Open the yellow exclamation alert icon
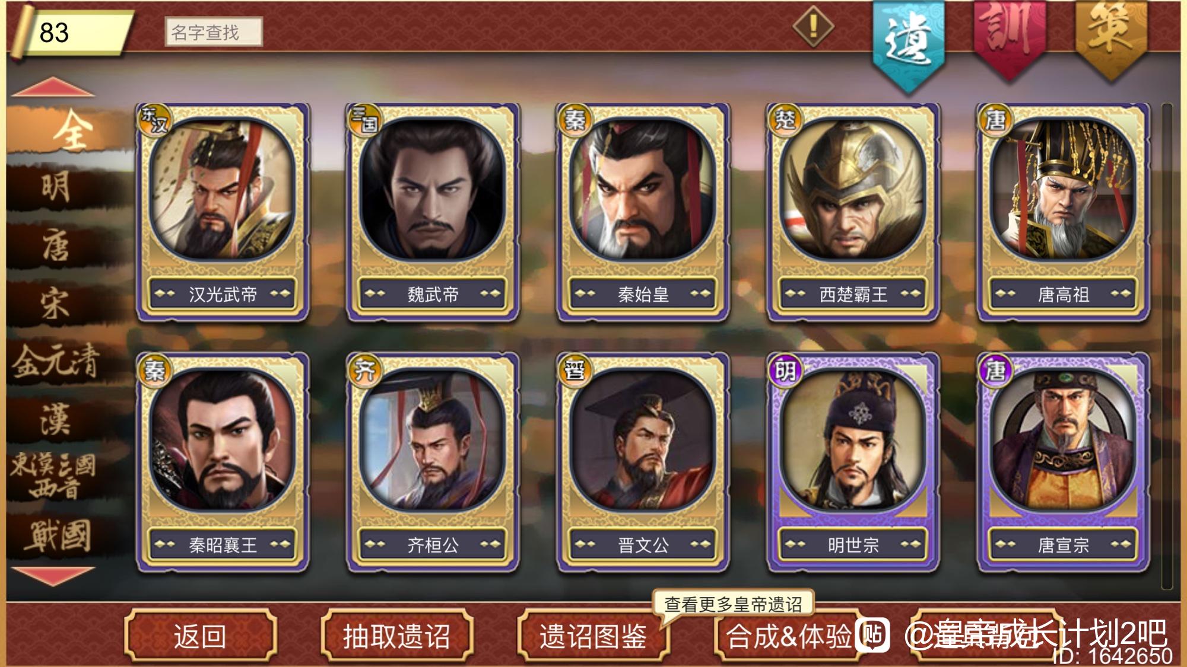The width and height of the screenshot is (1187, 667). (x=813, y=26)
